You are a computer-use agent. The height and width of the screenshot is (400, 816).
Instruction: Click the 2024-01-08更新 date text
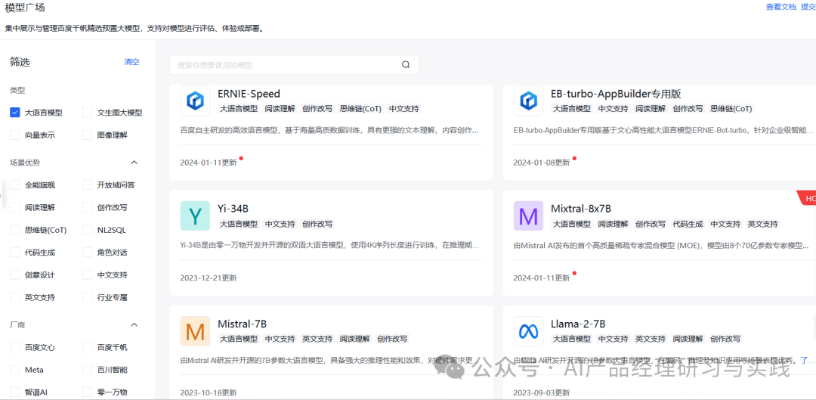click(x=542, y=163)
